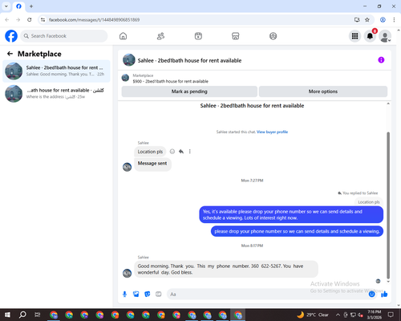Click the microphone voice clip icon

point(124,295)
